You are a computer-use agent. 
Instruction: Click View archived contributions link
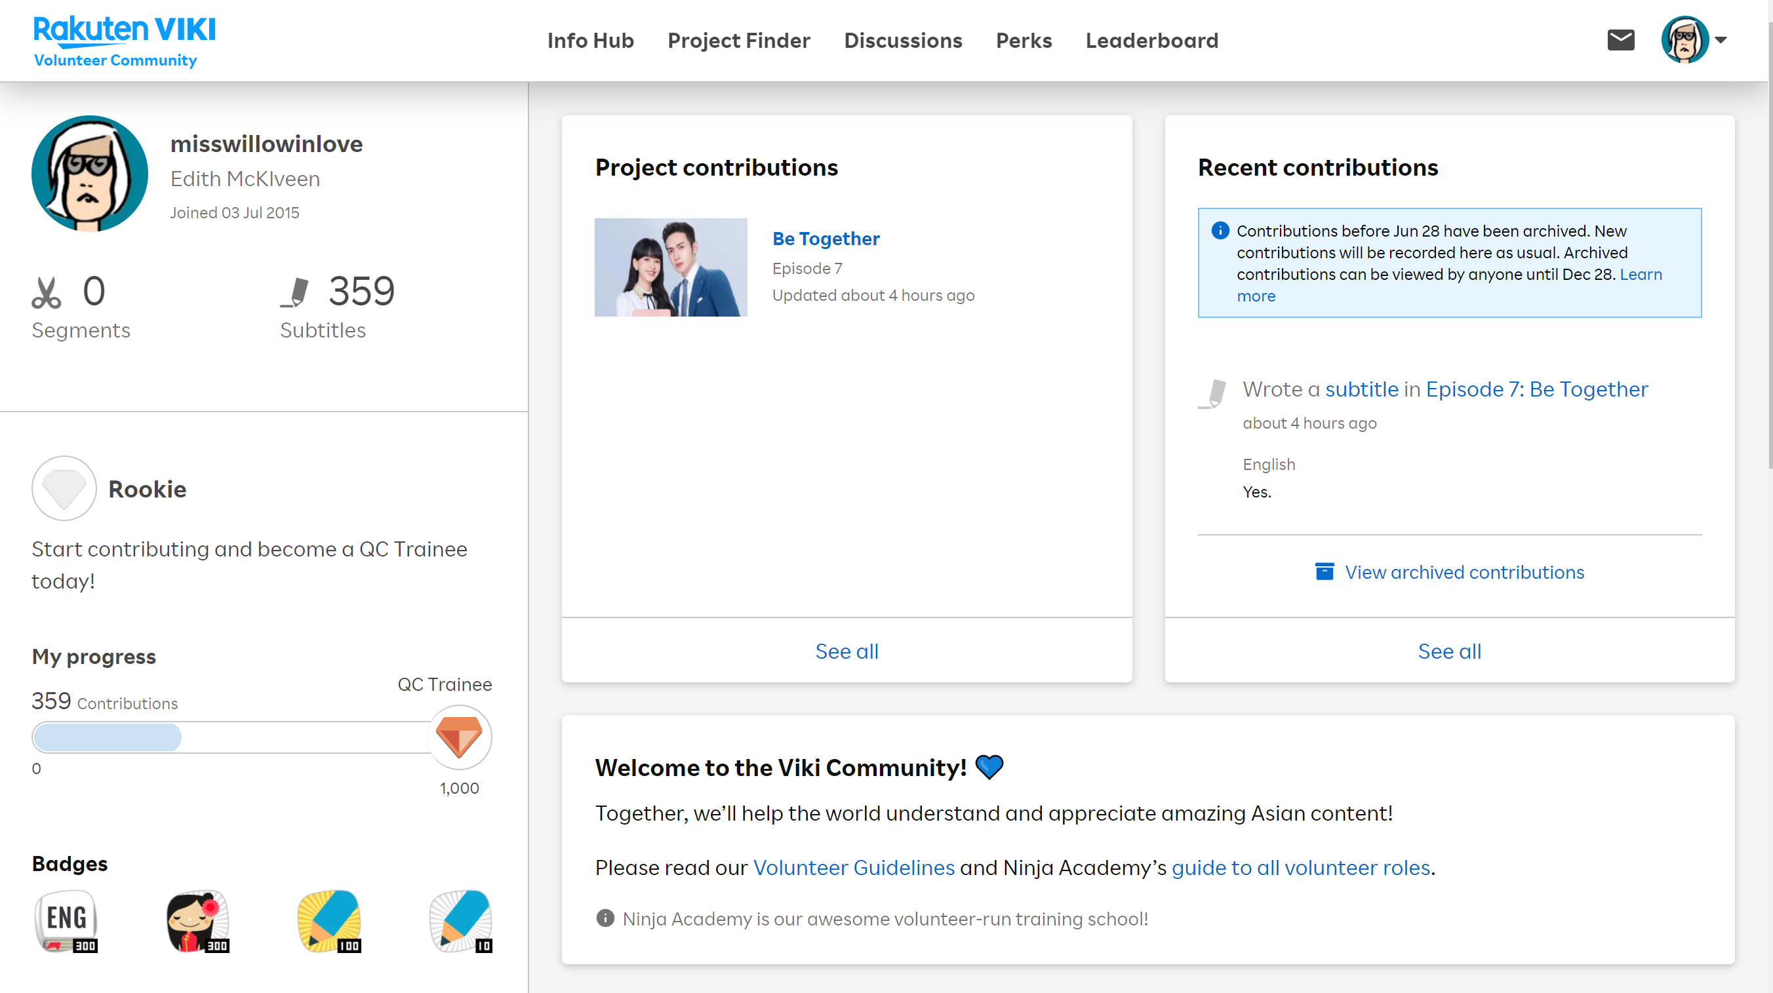click(x=1464, y=572)
